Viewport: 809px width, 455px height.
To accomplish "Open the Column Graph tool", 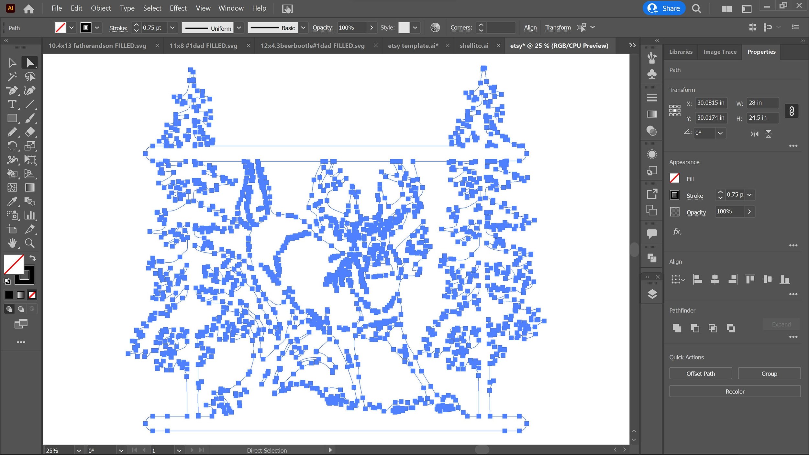I will coord(30,215).
